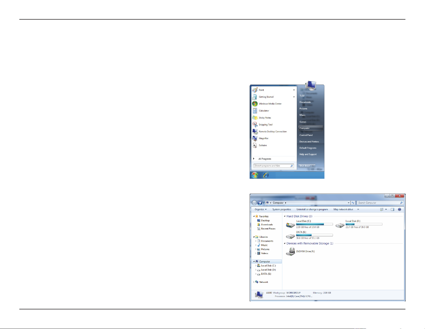Open the Help question mark icon
This screenshot has height=329, width=425.
tap(400, 209)
